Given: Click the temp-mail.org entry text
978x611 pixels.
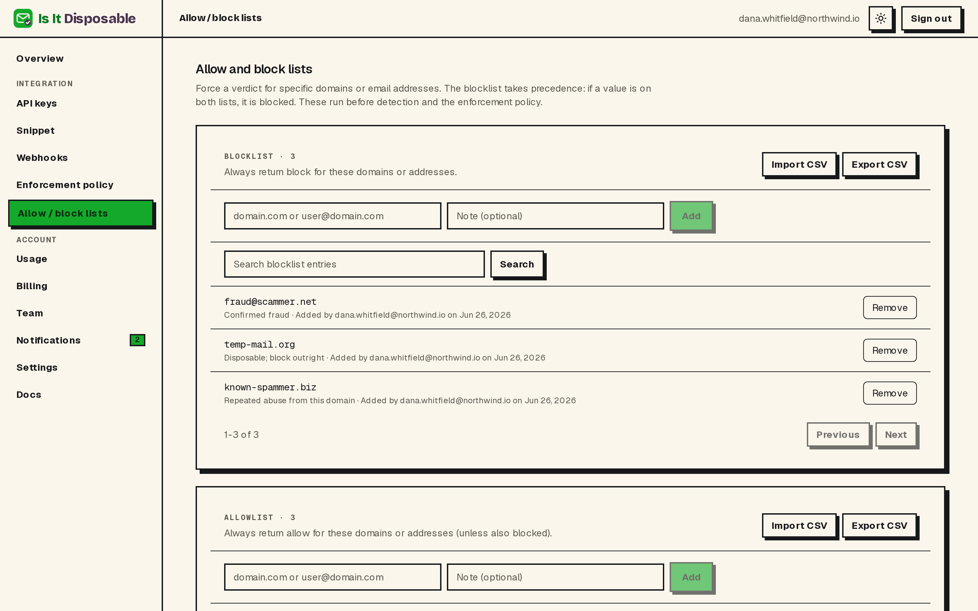Looking at the screenshot, I should [259, 345].
